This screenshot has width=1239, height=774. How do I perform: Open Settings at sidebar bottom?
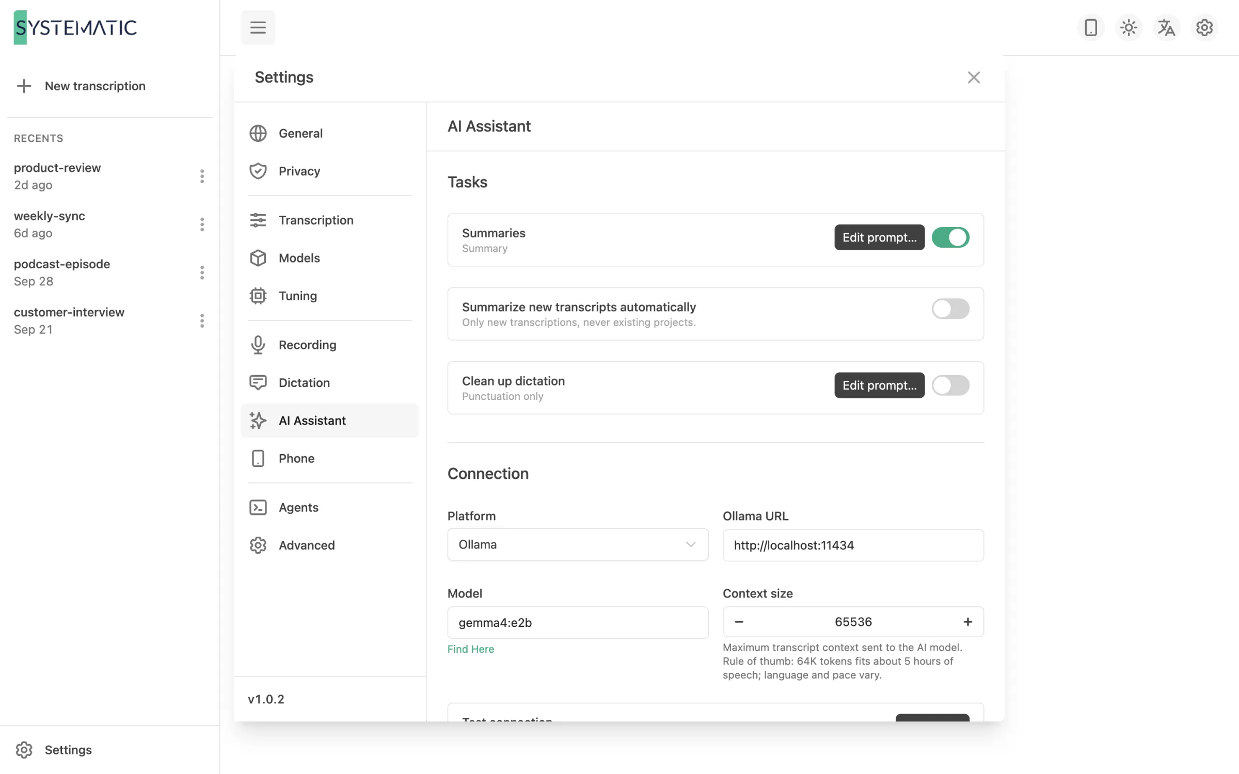(x=53, y=750)
